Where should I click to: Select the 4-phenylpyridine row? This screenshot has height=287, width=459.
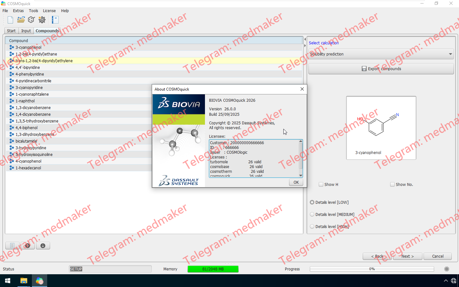[x=154, y=74]
